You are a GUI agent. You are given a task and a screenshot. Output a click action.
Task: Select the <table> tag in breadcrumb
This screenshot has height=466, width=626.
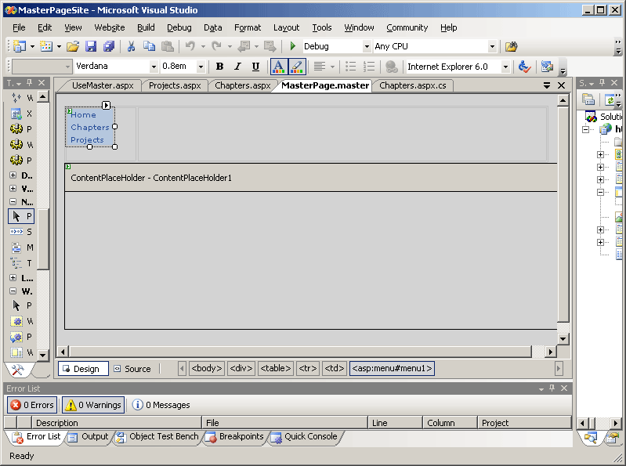point(276,369)
